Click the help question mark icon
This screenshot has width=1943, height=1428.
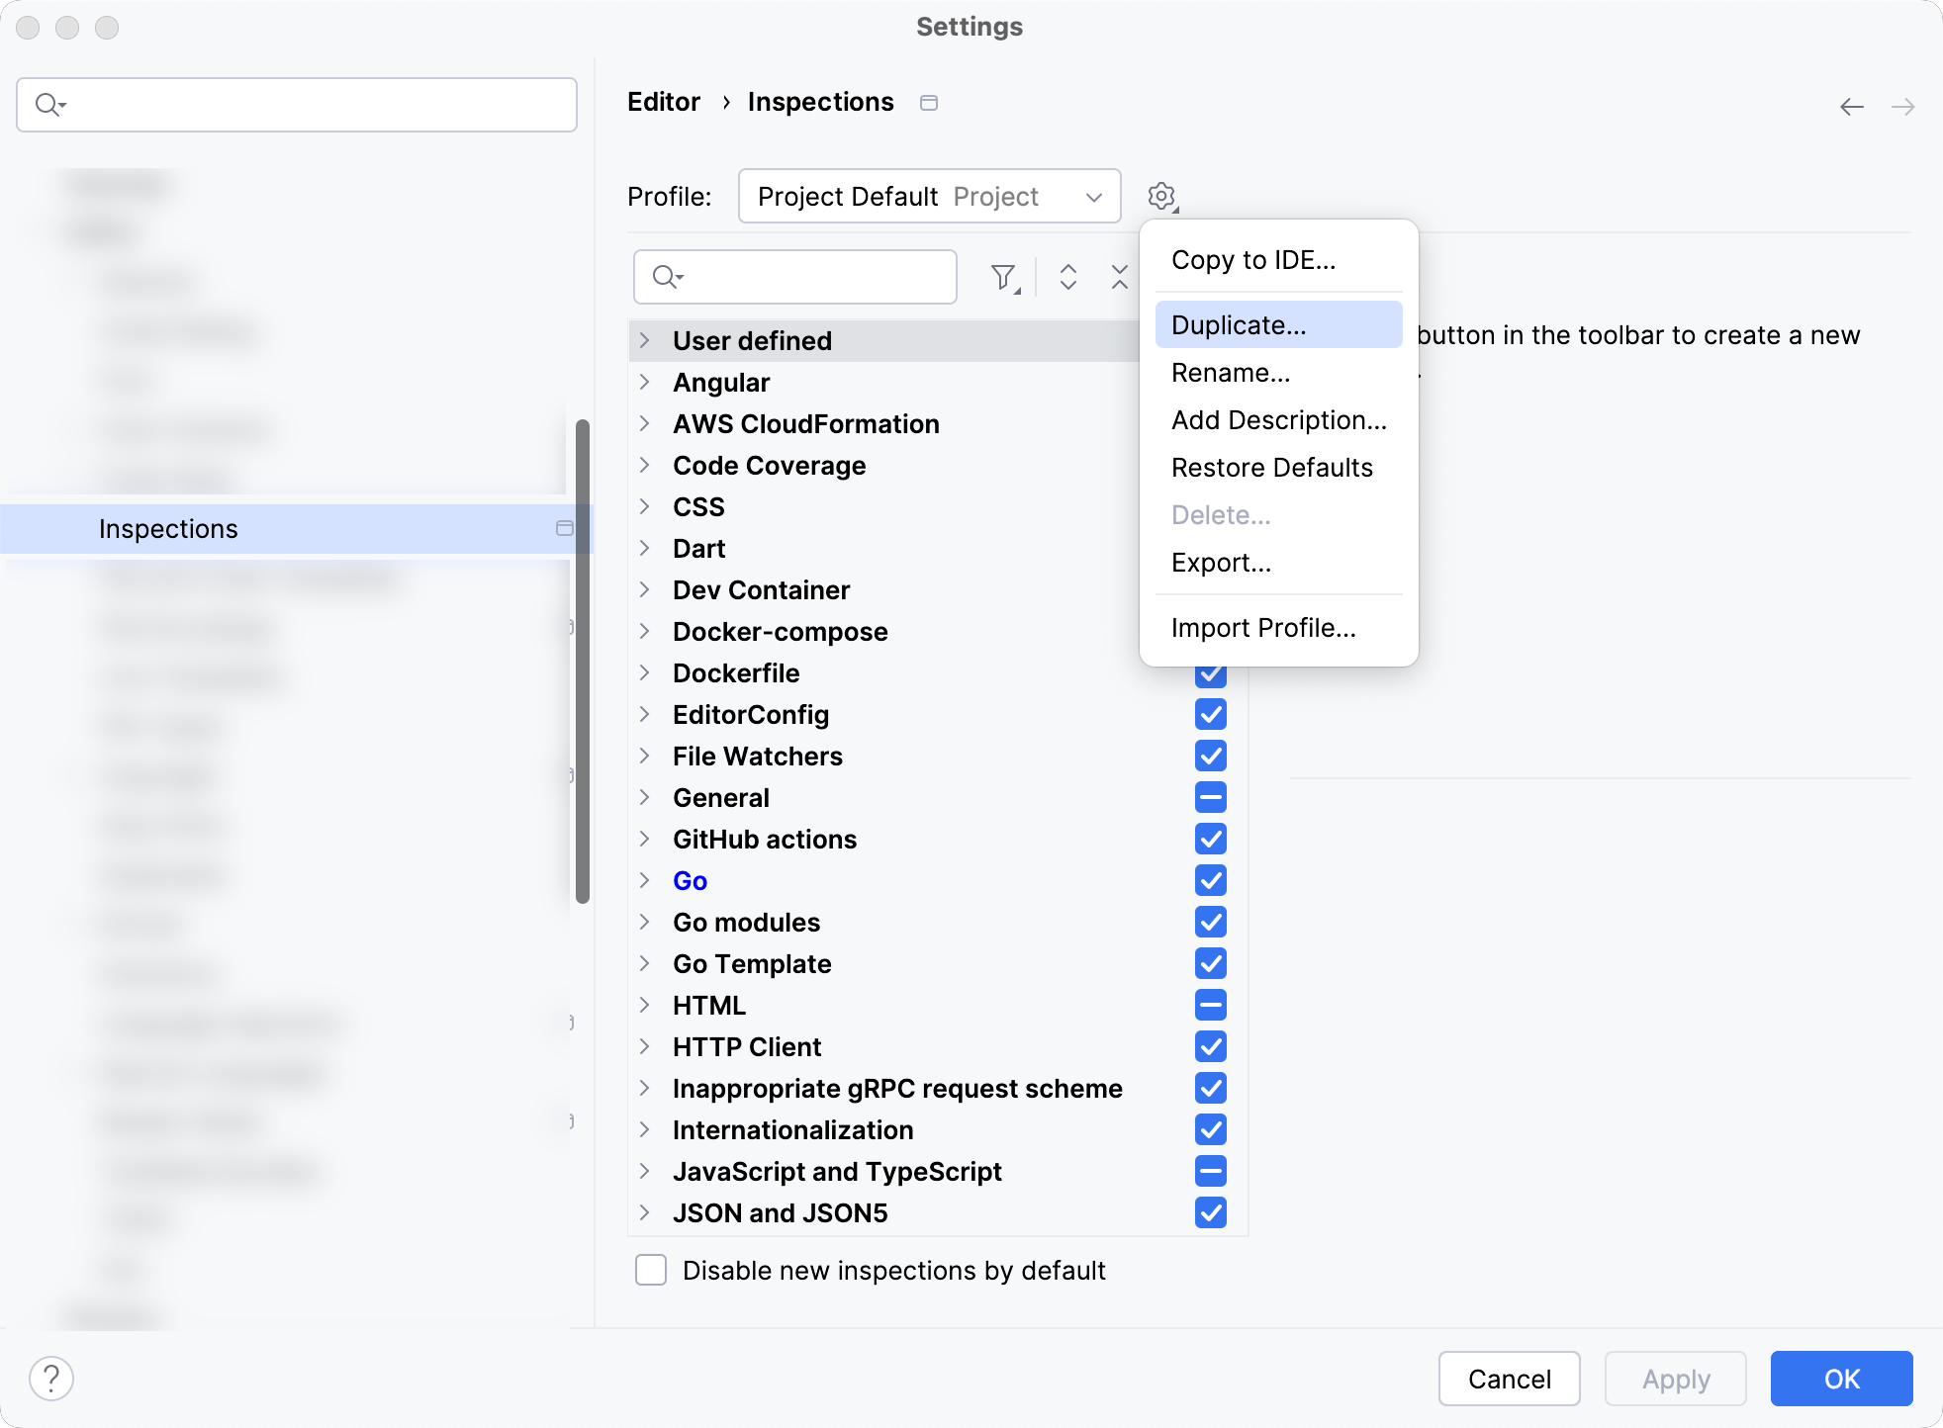click(x=52, y=1376)
